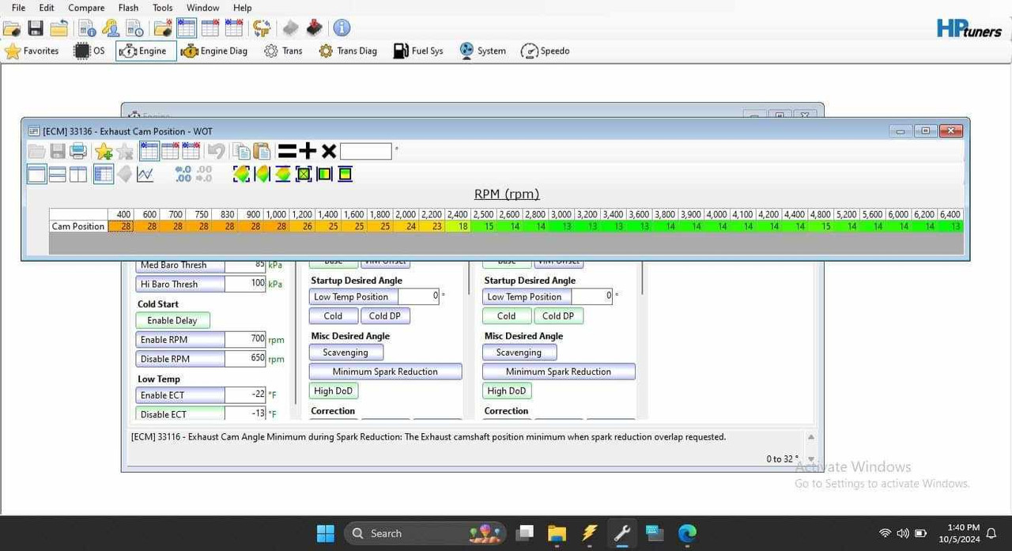This screenshot has width=1012, height=551.
Task: Switch to the Trans Diag tab
Action: tap(348, 51)
